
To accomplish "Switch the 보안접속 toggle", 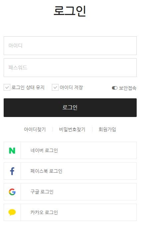I will (x=115, y=88).
